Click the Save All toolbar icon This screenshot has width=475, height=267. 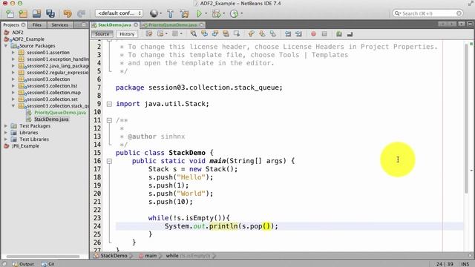(x=50, y=13)
